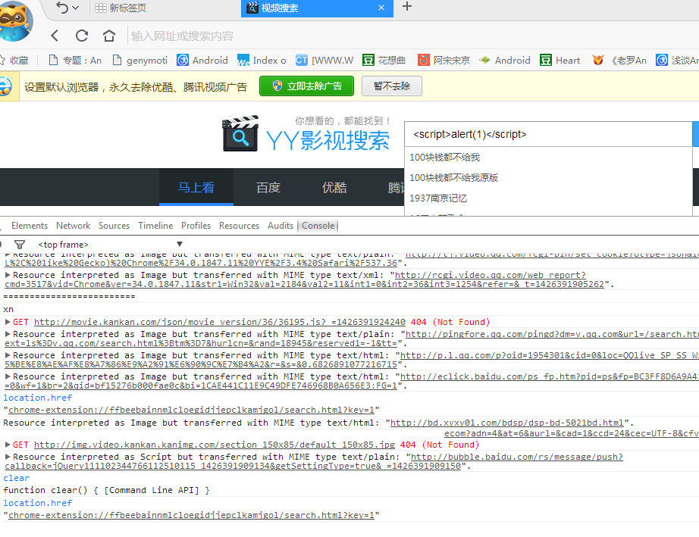Click the clear command line entry
699x537 pixels.
coord(17,478)
